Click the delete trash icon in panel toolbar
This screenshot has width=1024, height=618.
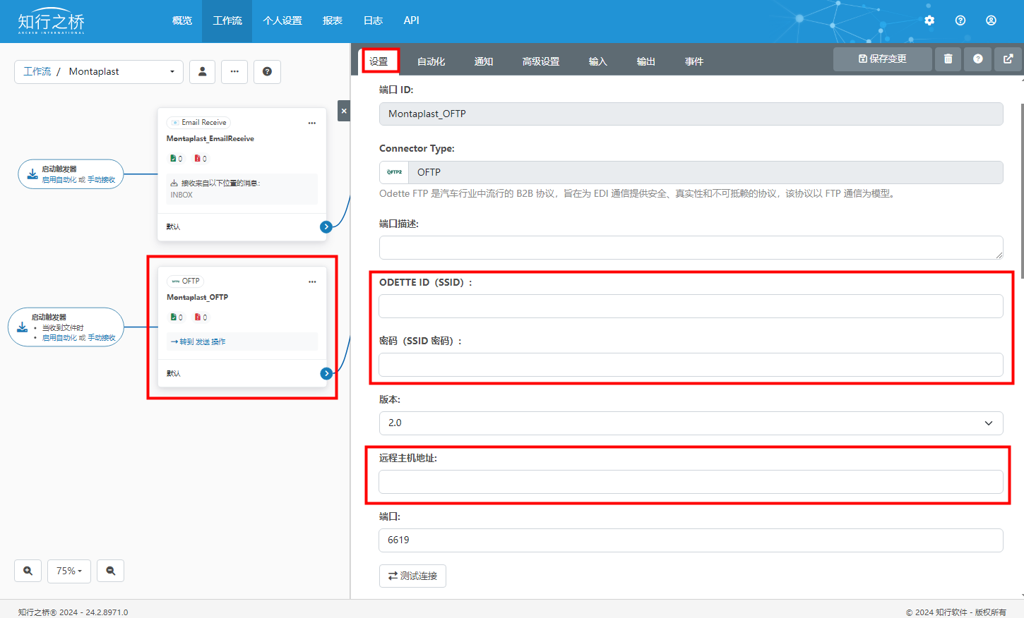click(948, 59)
